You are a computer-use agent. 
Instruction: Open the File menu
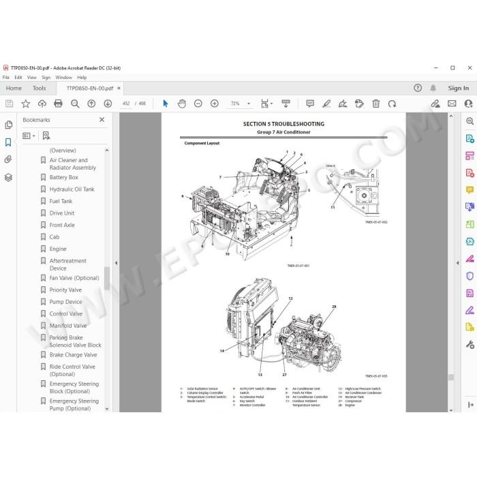pyautogui.click(x=5, y=78)
